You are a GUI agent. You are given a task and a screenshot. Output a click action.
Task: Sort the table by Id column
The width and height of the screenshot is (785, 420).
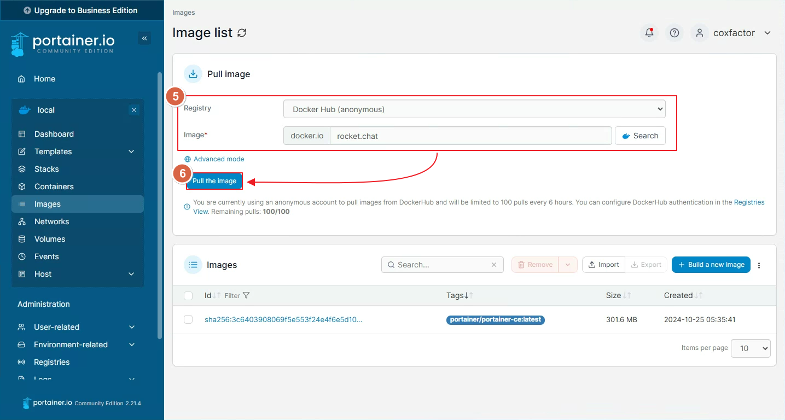point(212,295)
